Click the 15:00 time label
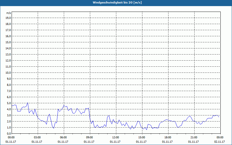Image resolution: width=232 pixels, height=145 pixels. (x=142, y=137)
